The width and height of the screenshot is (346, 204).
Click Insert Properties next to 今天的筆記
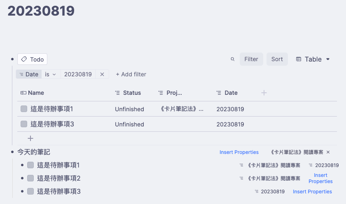239,152
